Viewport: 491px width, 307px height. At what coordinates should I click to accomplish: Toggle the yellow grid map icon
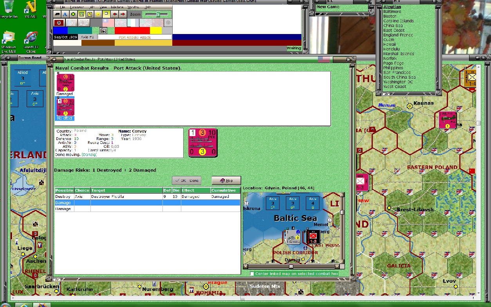tap(81, 14)
